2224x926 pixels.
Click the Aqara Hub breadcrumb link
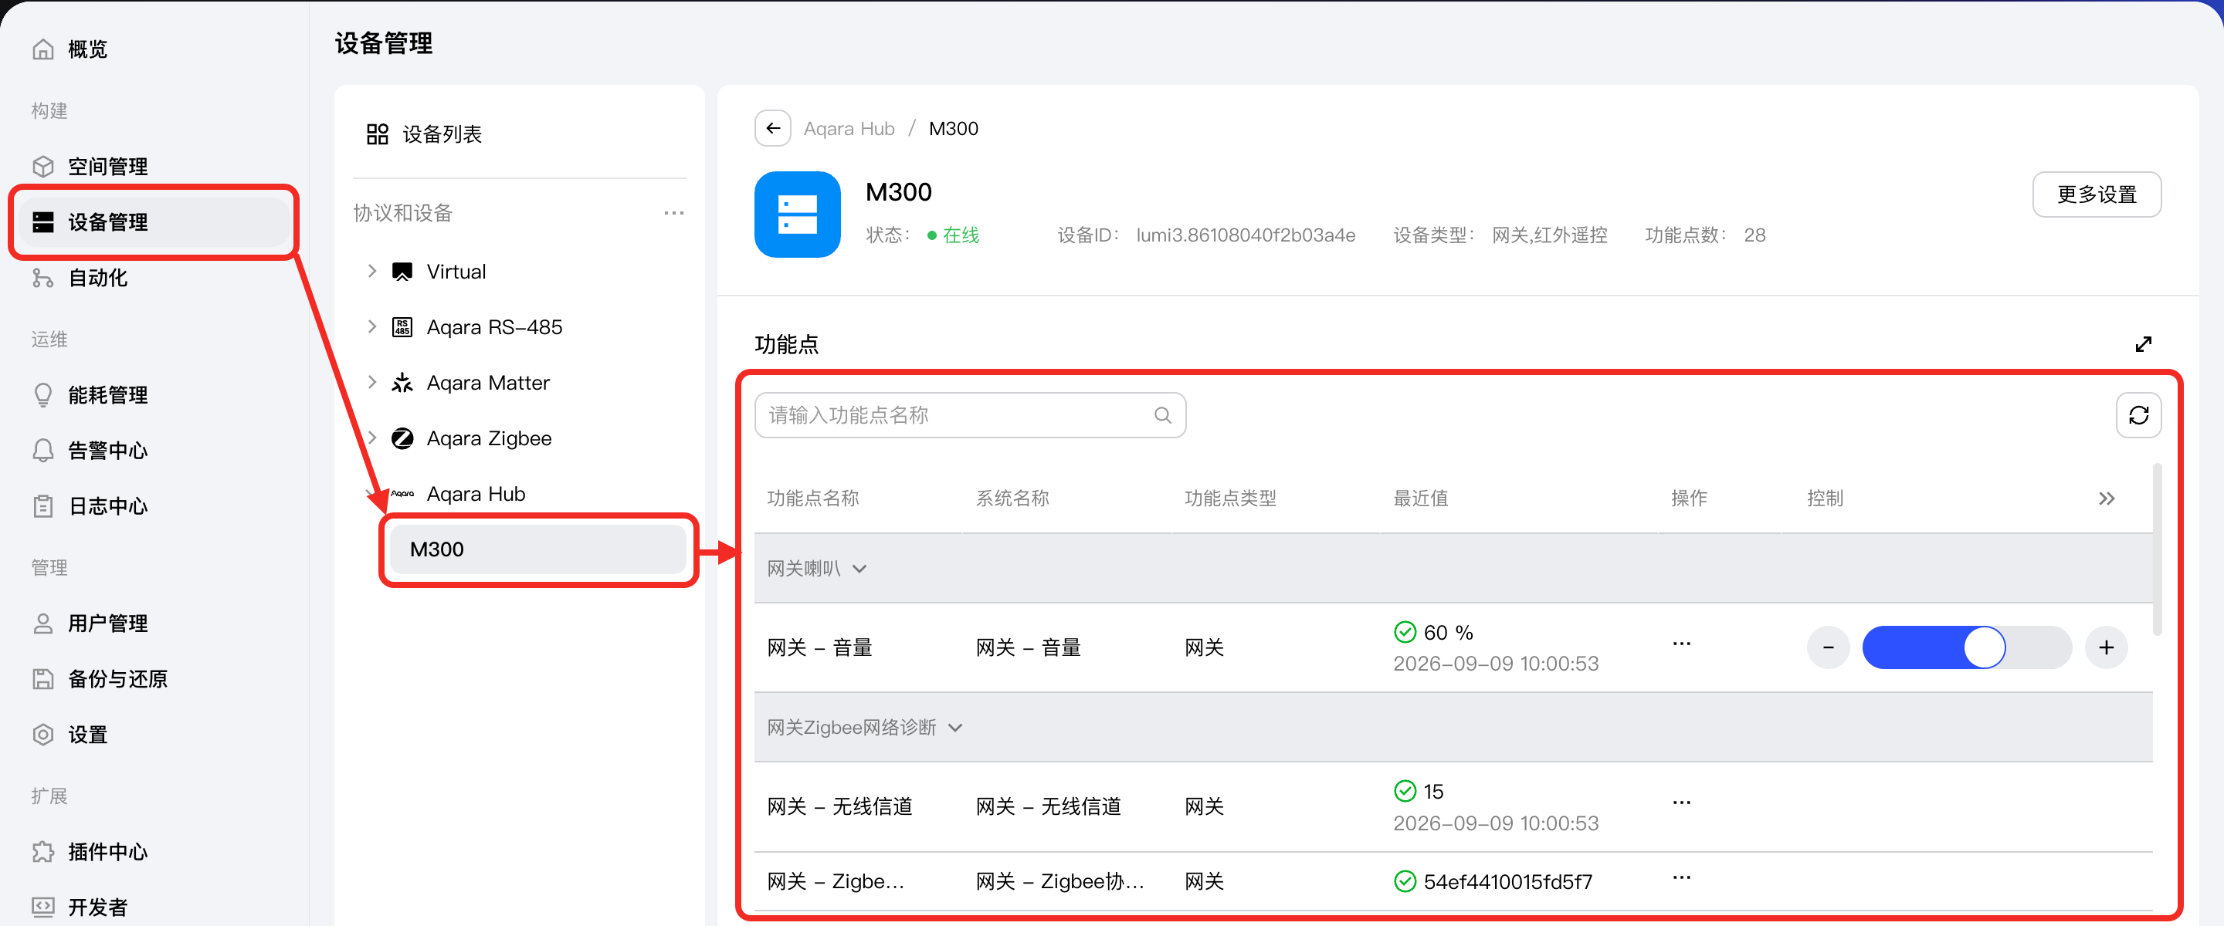(x=849, y=129)
